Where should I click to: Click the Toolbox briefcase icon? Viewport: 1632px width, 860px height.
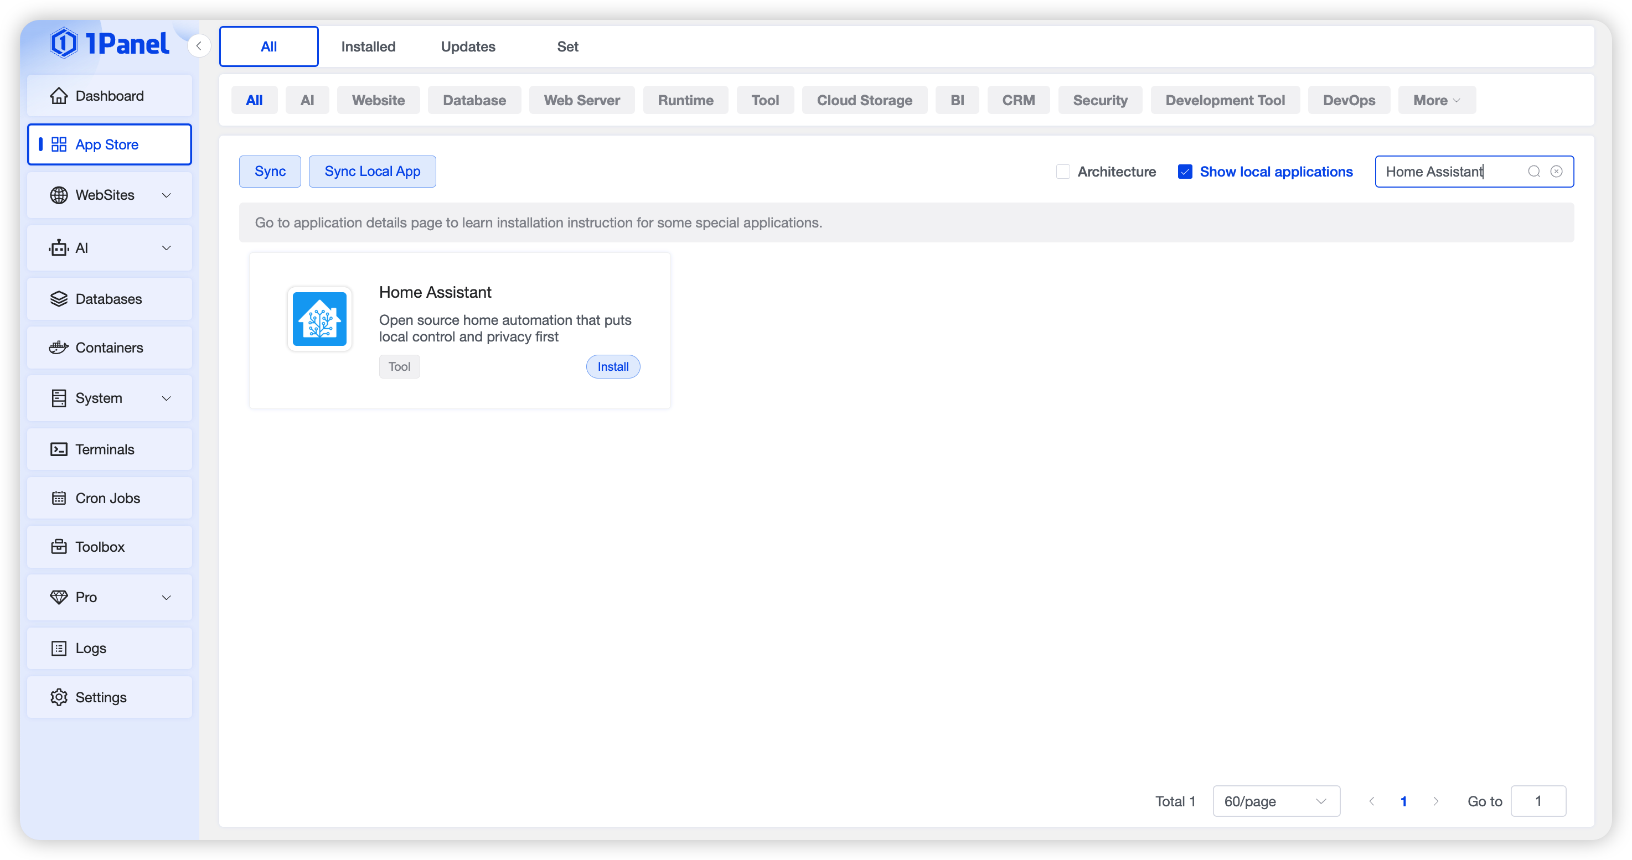point(59,547)
